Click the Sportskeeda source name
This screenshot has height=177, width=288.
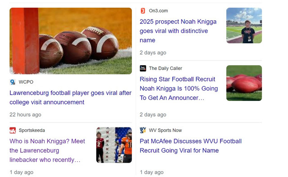point(32,130)
